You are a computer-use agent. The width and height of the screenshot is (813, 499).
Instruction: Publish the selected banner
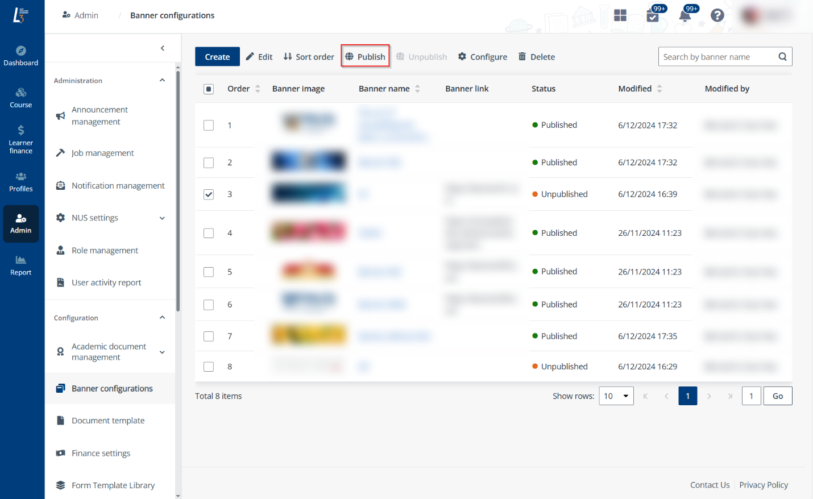[365, 57]
